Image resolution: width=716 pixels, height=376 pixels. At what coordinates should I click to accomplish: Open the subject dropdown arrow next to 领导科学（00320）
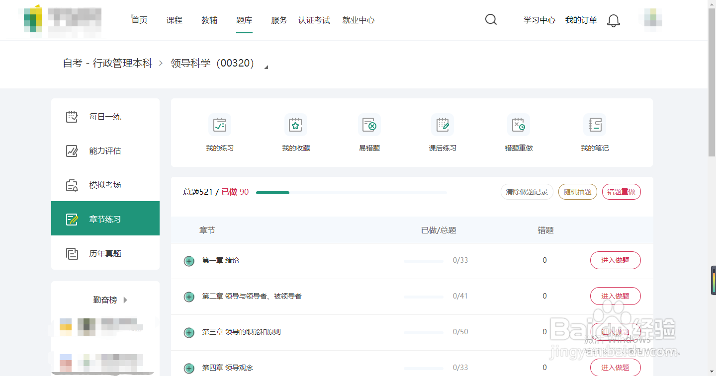pyautogui.click(x=266, y=67)
